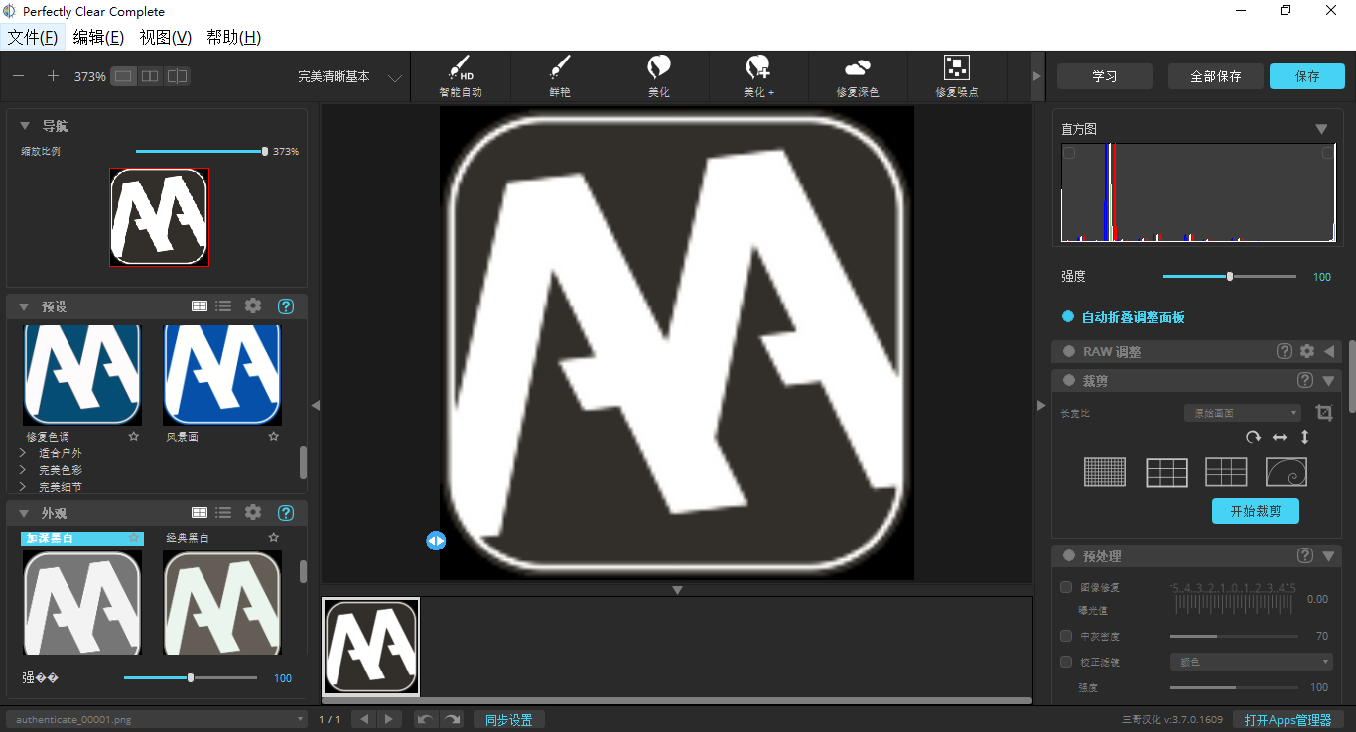Favorite the 经典黑白 look star

click(x=274, y=537)
